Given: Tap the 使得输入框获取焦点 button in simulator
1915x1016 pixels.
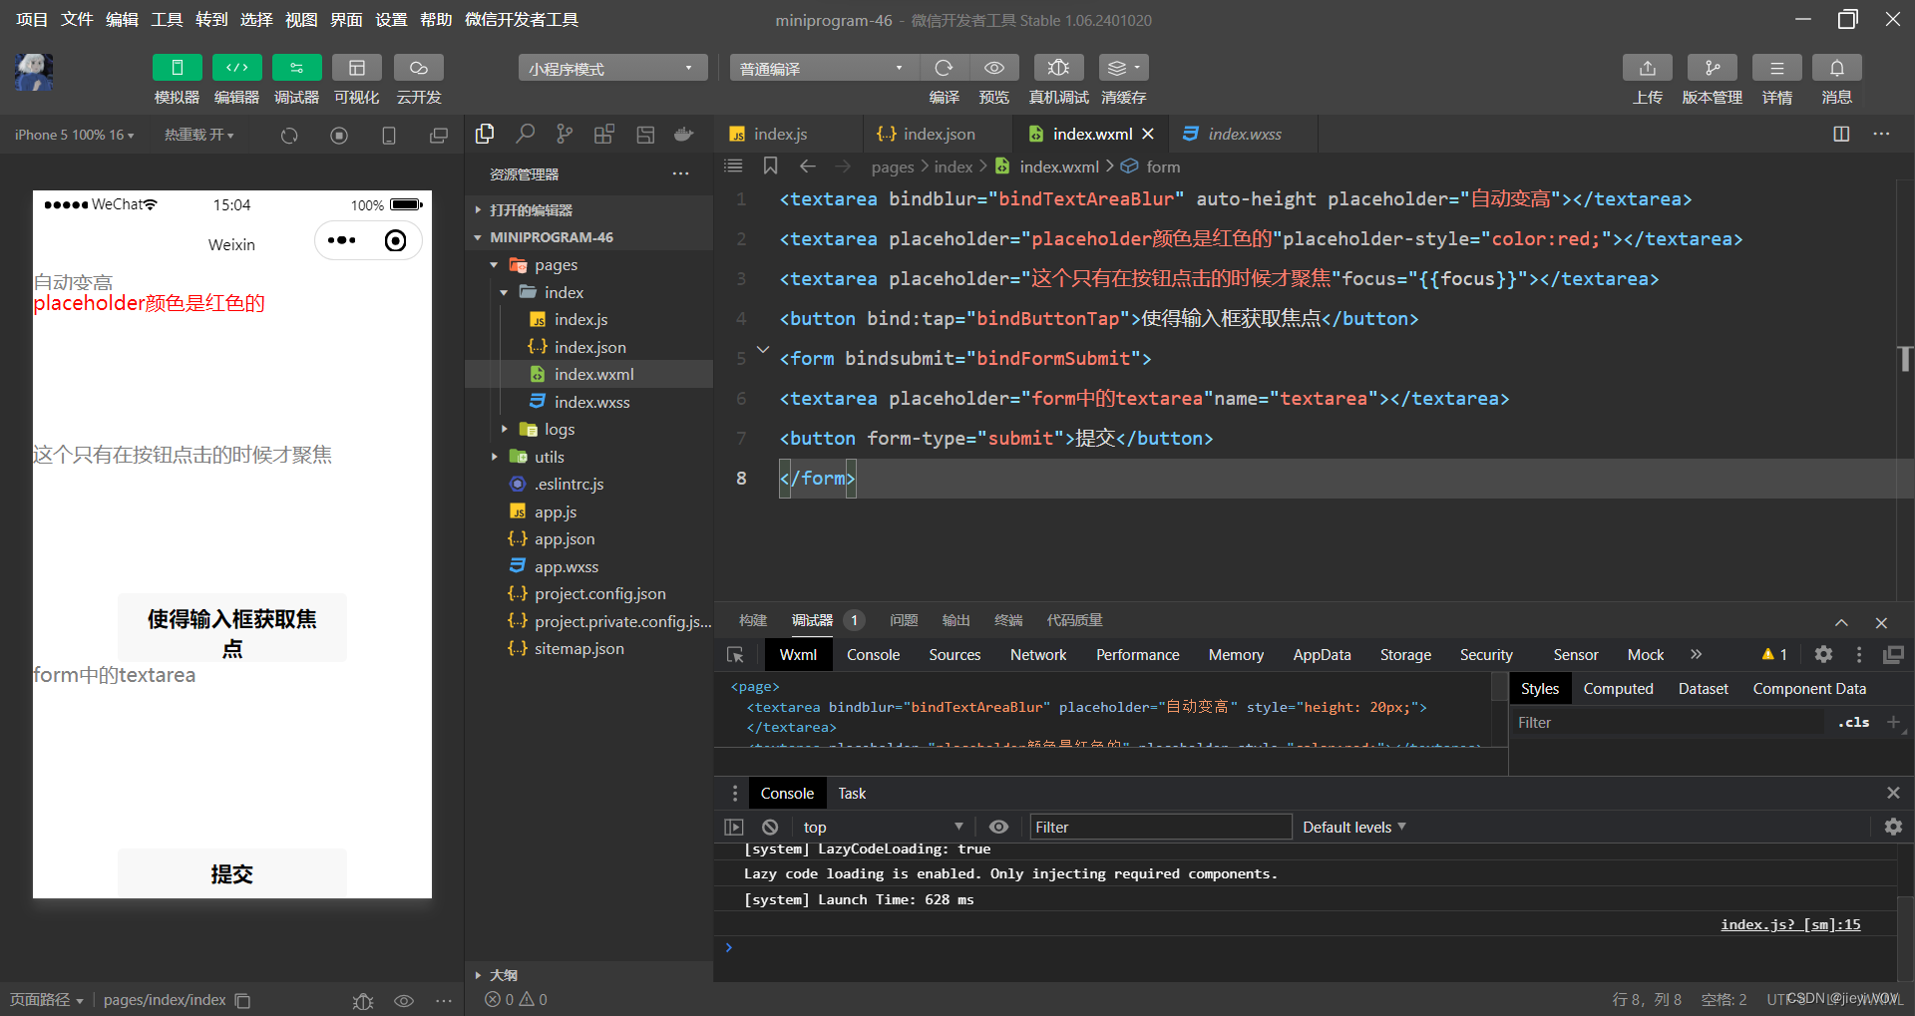Looking at the screenshot, I should (231, 628).
